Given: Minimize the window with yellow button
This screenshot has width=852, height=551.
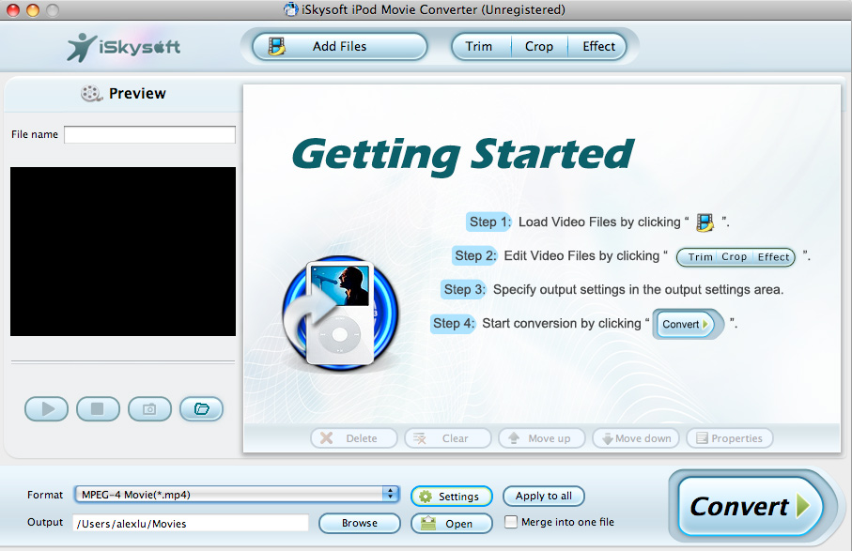Looking at the screenshot, I should pyautogui.click(x=33, y=9).
